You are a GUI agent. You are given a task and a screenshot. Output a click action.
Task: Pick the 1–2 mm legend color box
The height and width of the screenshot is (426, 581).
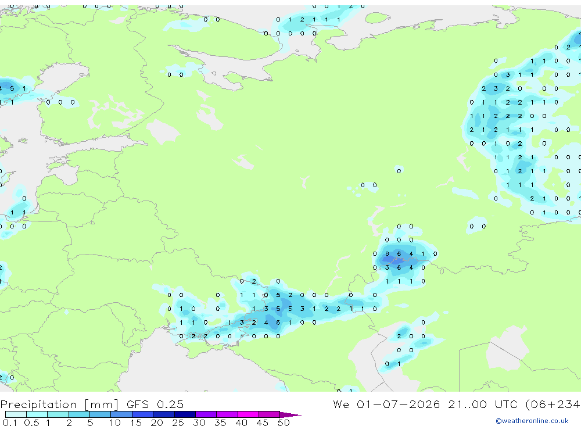tap(58, 414)
